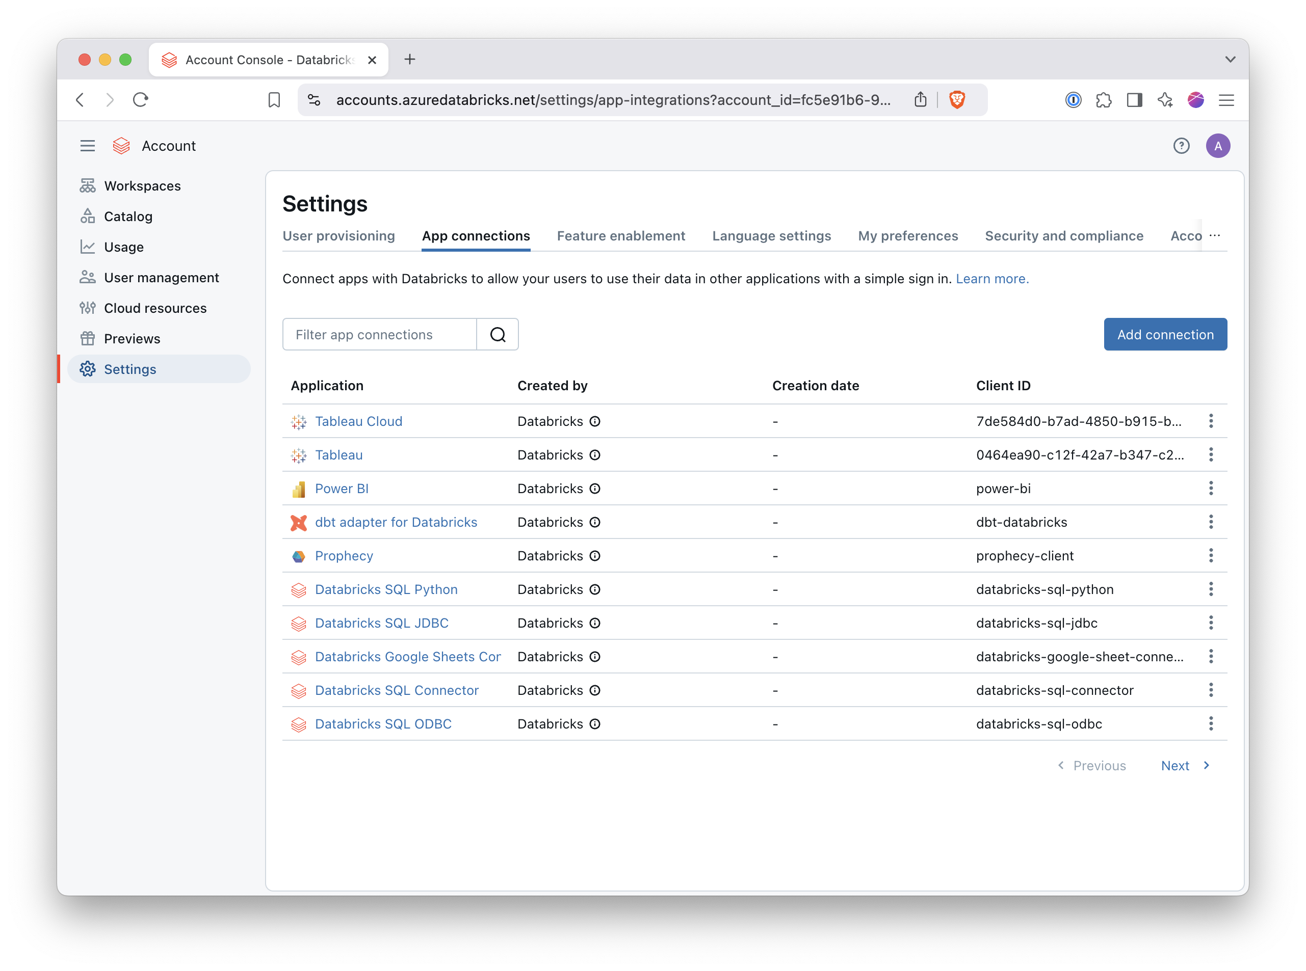Open kebab menu for Databricks SQL Connector row

click(1211, 690)
